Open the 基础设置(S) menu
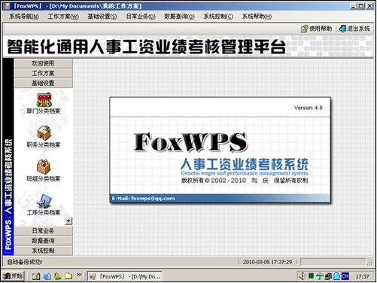The height and width of the screenshot is (283, 377). click(102, 17)
